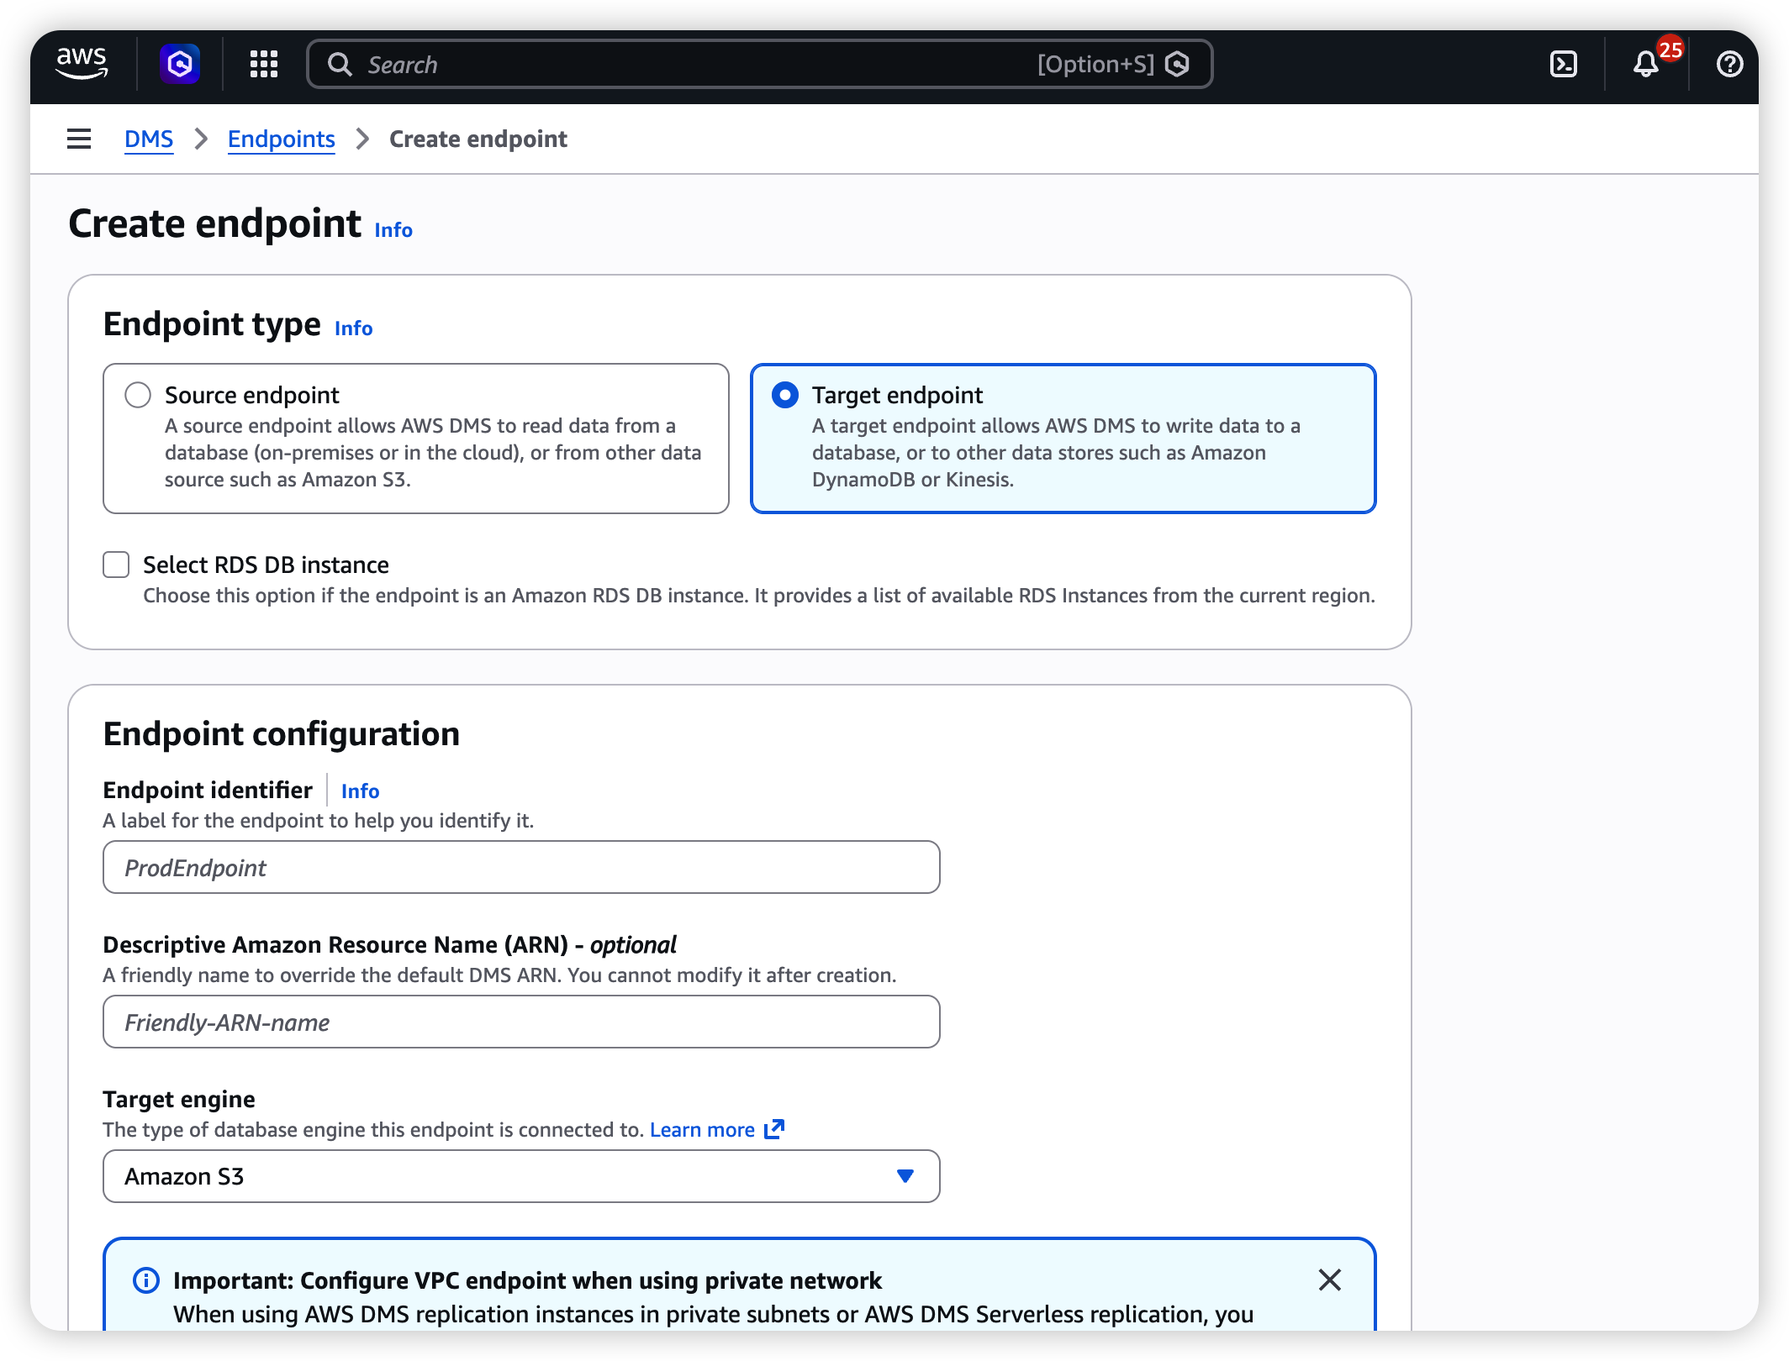Viewport: 1789px width, 1361px height.
Task: Enable Select RDS DB instance checkbox
Action: click(117, 565)
